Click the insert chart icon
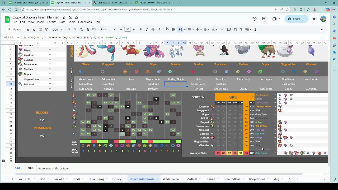Viewport: 338px width, 190px height. click(x=235, y=30)
